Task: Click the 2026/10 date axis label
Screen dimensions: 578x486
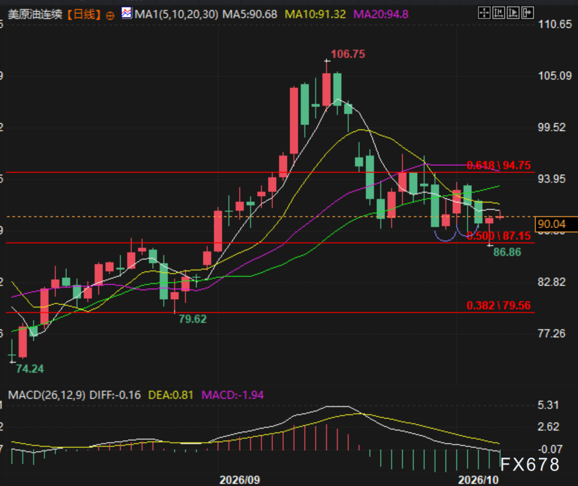Action: (478, 480)
